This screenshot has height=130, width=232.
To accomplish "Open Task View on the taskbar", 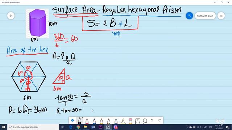I will (63, 127).
